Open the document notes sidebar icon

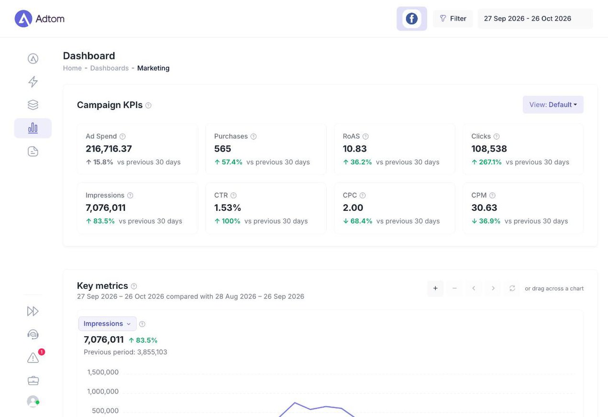pyautogui.click(x=33, y=152)
